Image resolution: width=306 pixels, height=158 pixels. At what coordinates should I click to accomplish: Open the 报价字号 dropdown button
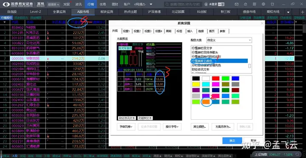coord(172,126)
